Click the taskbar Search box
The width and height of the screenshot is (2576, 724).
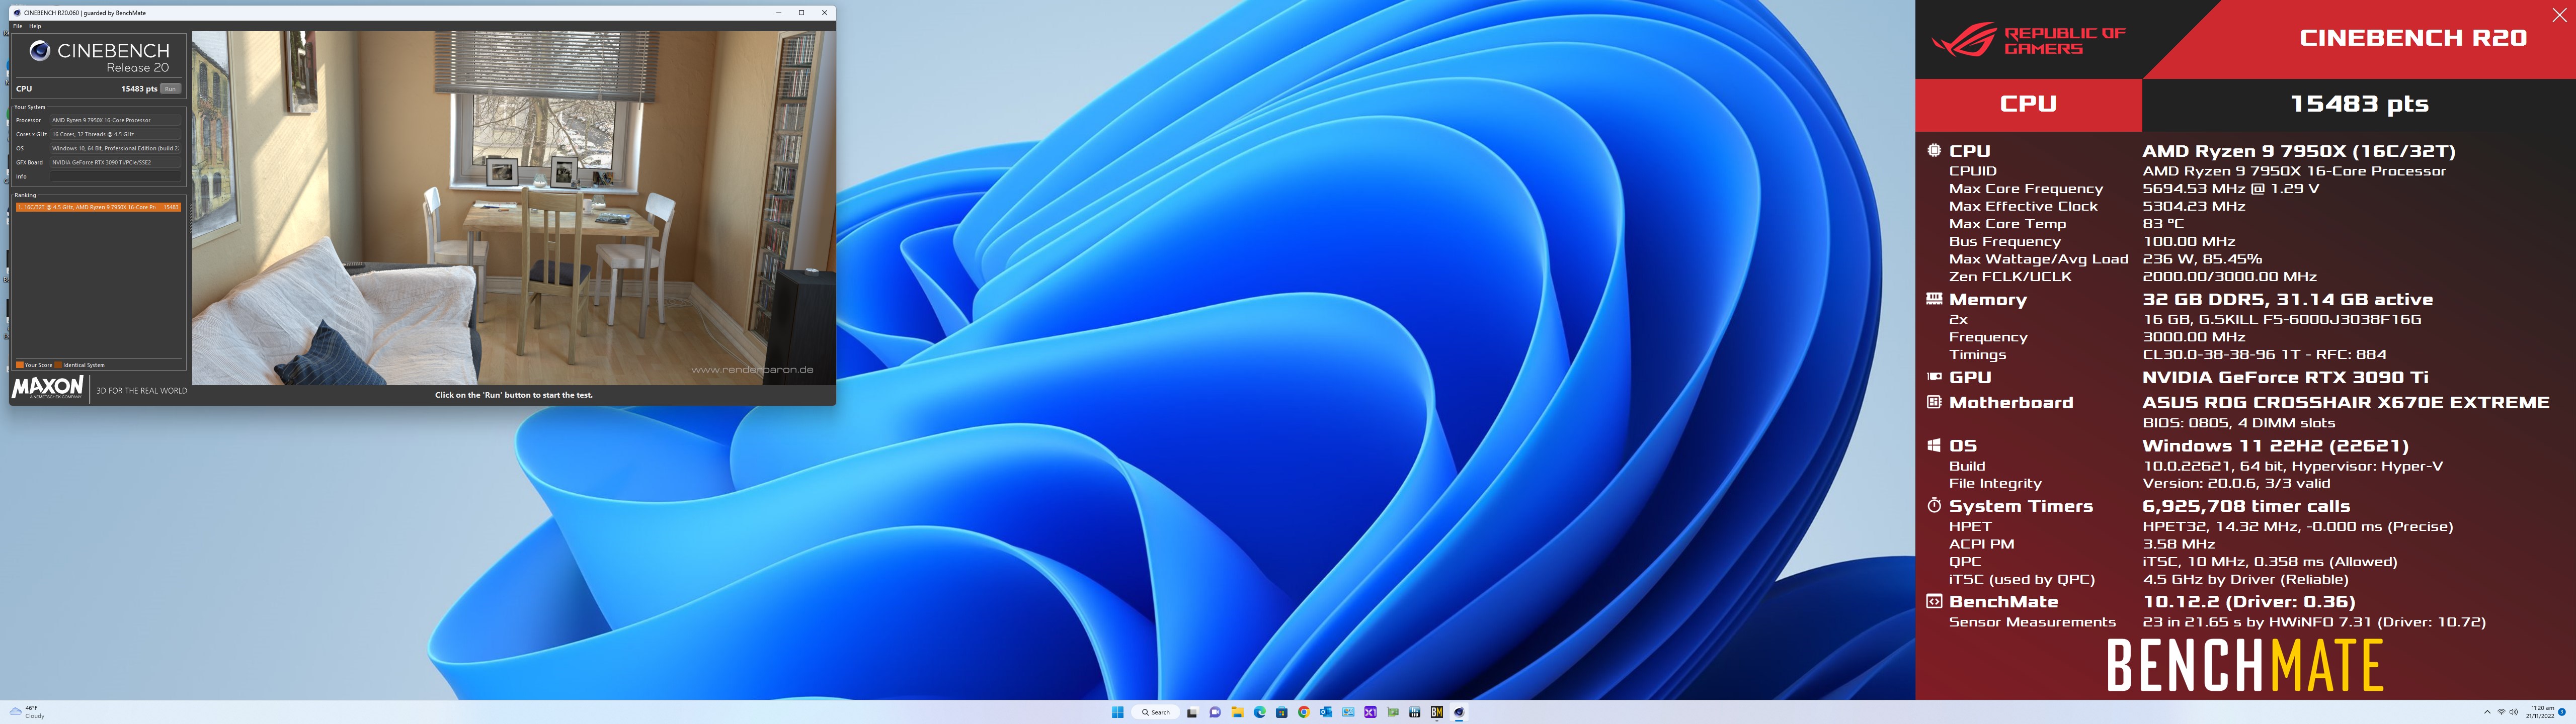[1156, 712]
